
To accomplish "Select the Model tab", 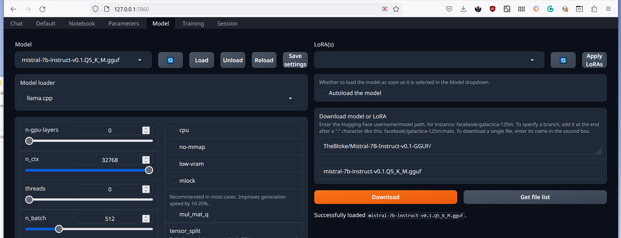I will tap(161, 24).
